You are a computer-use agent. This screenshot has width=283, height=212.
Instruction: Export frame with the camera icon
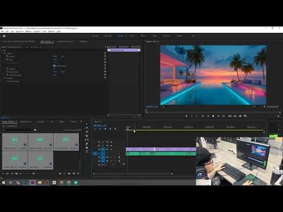240,116
